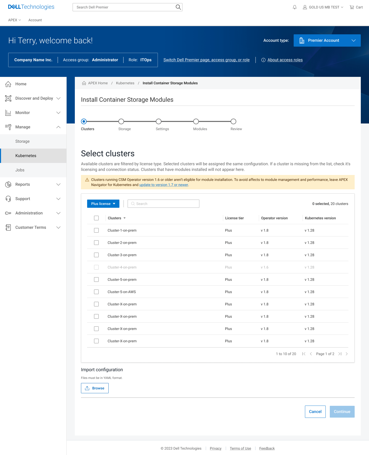
Task: Click the Review step circle in progress bar
Action: [233, 121]
